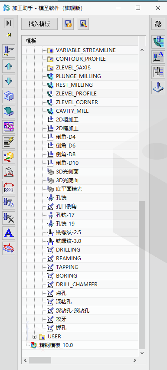Click the delete tool path X icon
This screenshot has height=370, width=167.
[x=9, y=217]
